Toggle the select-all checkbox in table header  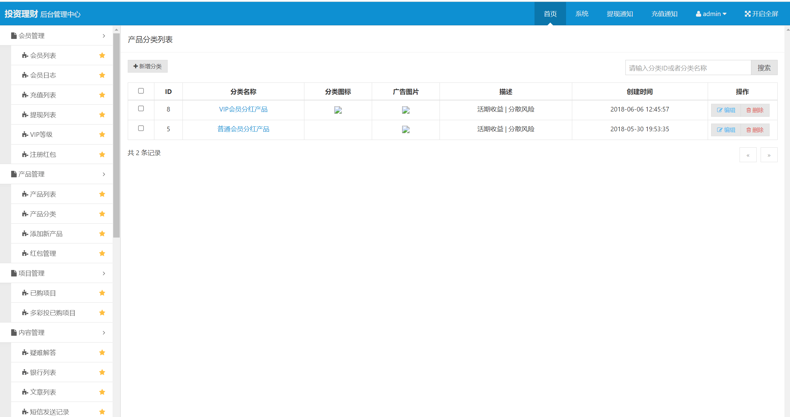141,91
